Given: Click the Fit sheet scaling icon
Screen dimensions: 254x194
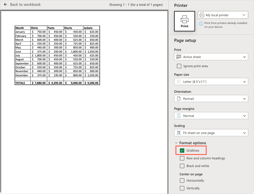Looking at the screenshot, I should click(179, 133).
